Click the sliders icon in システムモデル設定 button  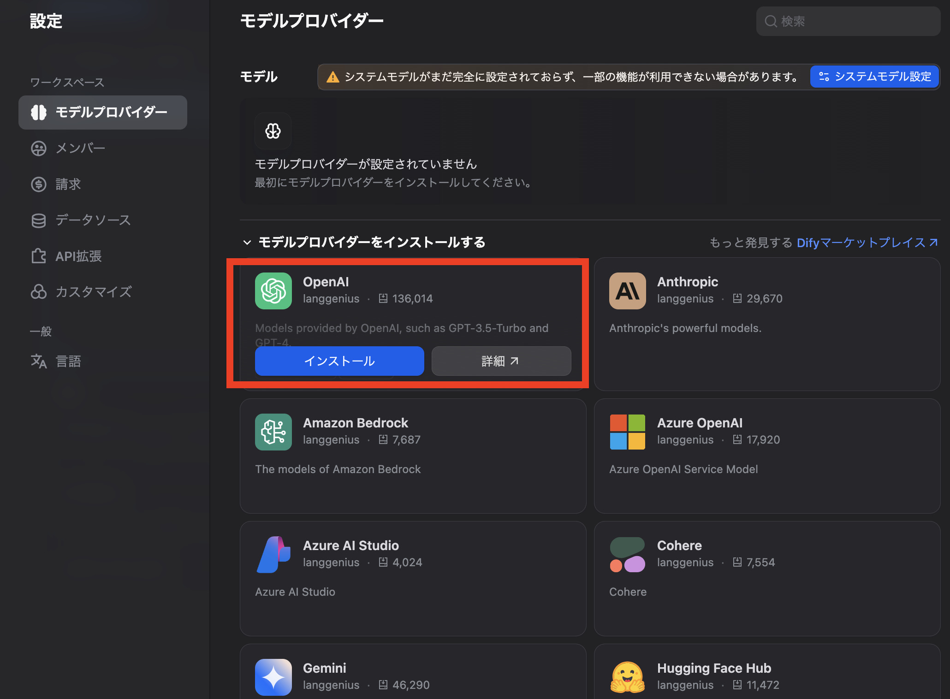824,77
